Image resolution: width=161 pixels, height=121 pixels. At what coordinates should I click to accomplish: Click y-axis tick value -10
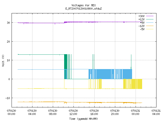8,98
